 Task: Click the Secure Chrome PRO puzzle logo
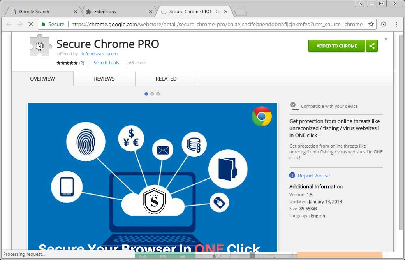(x=41, y=46)
